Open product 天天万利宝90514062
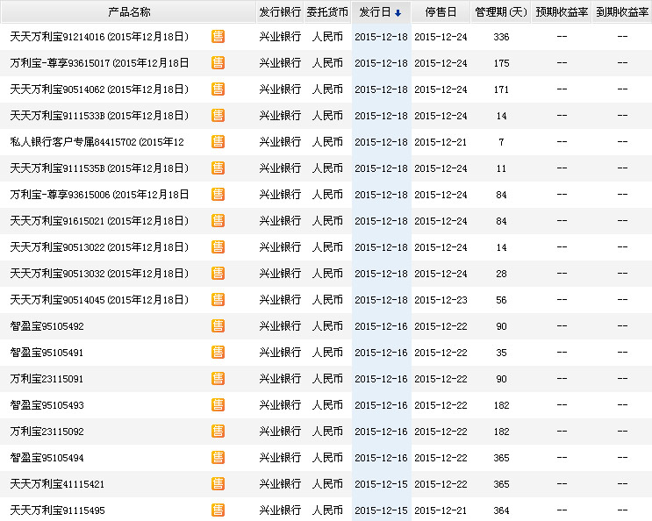The height and width of the screenshot is (521, 652). pos(99,89)
